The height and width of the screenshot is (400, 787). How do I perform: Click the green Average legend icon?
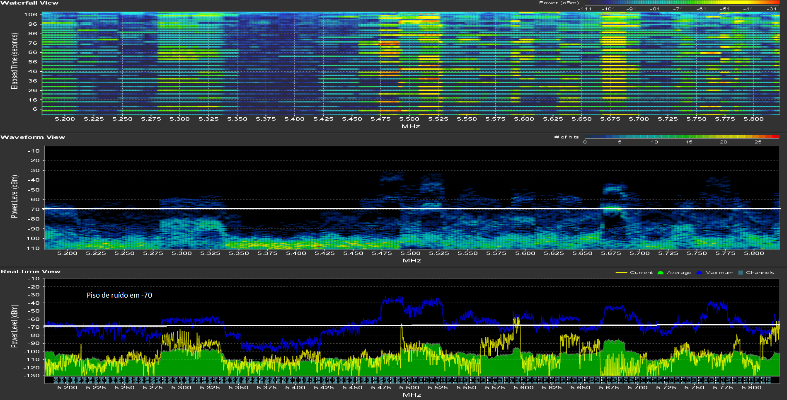(660, 273)
